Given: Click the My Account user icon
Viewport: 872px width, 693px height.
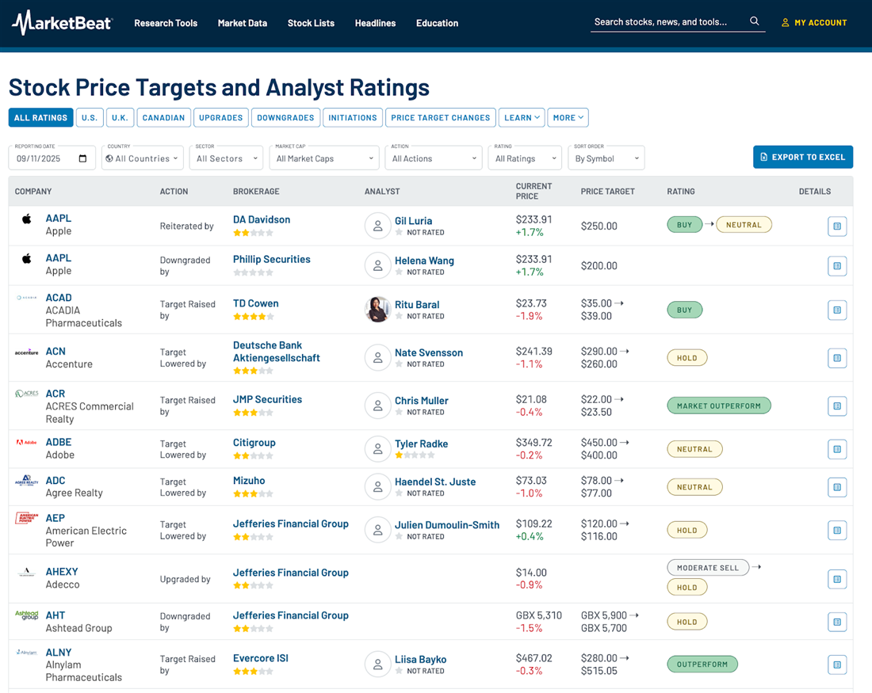Looking at the screenshot, I should tap(786, 23).
